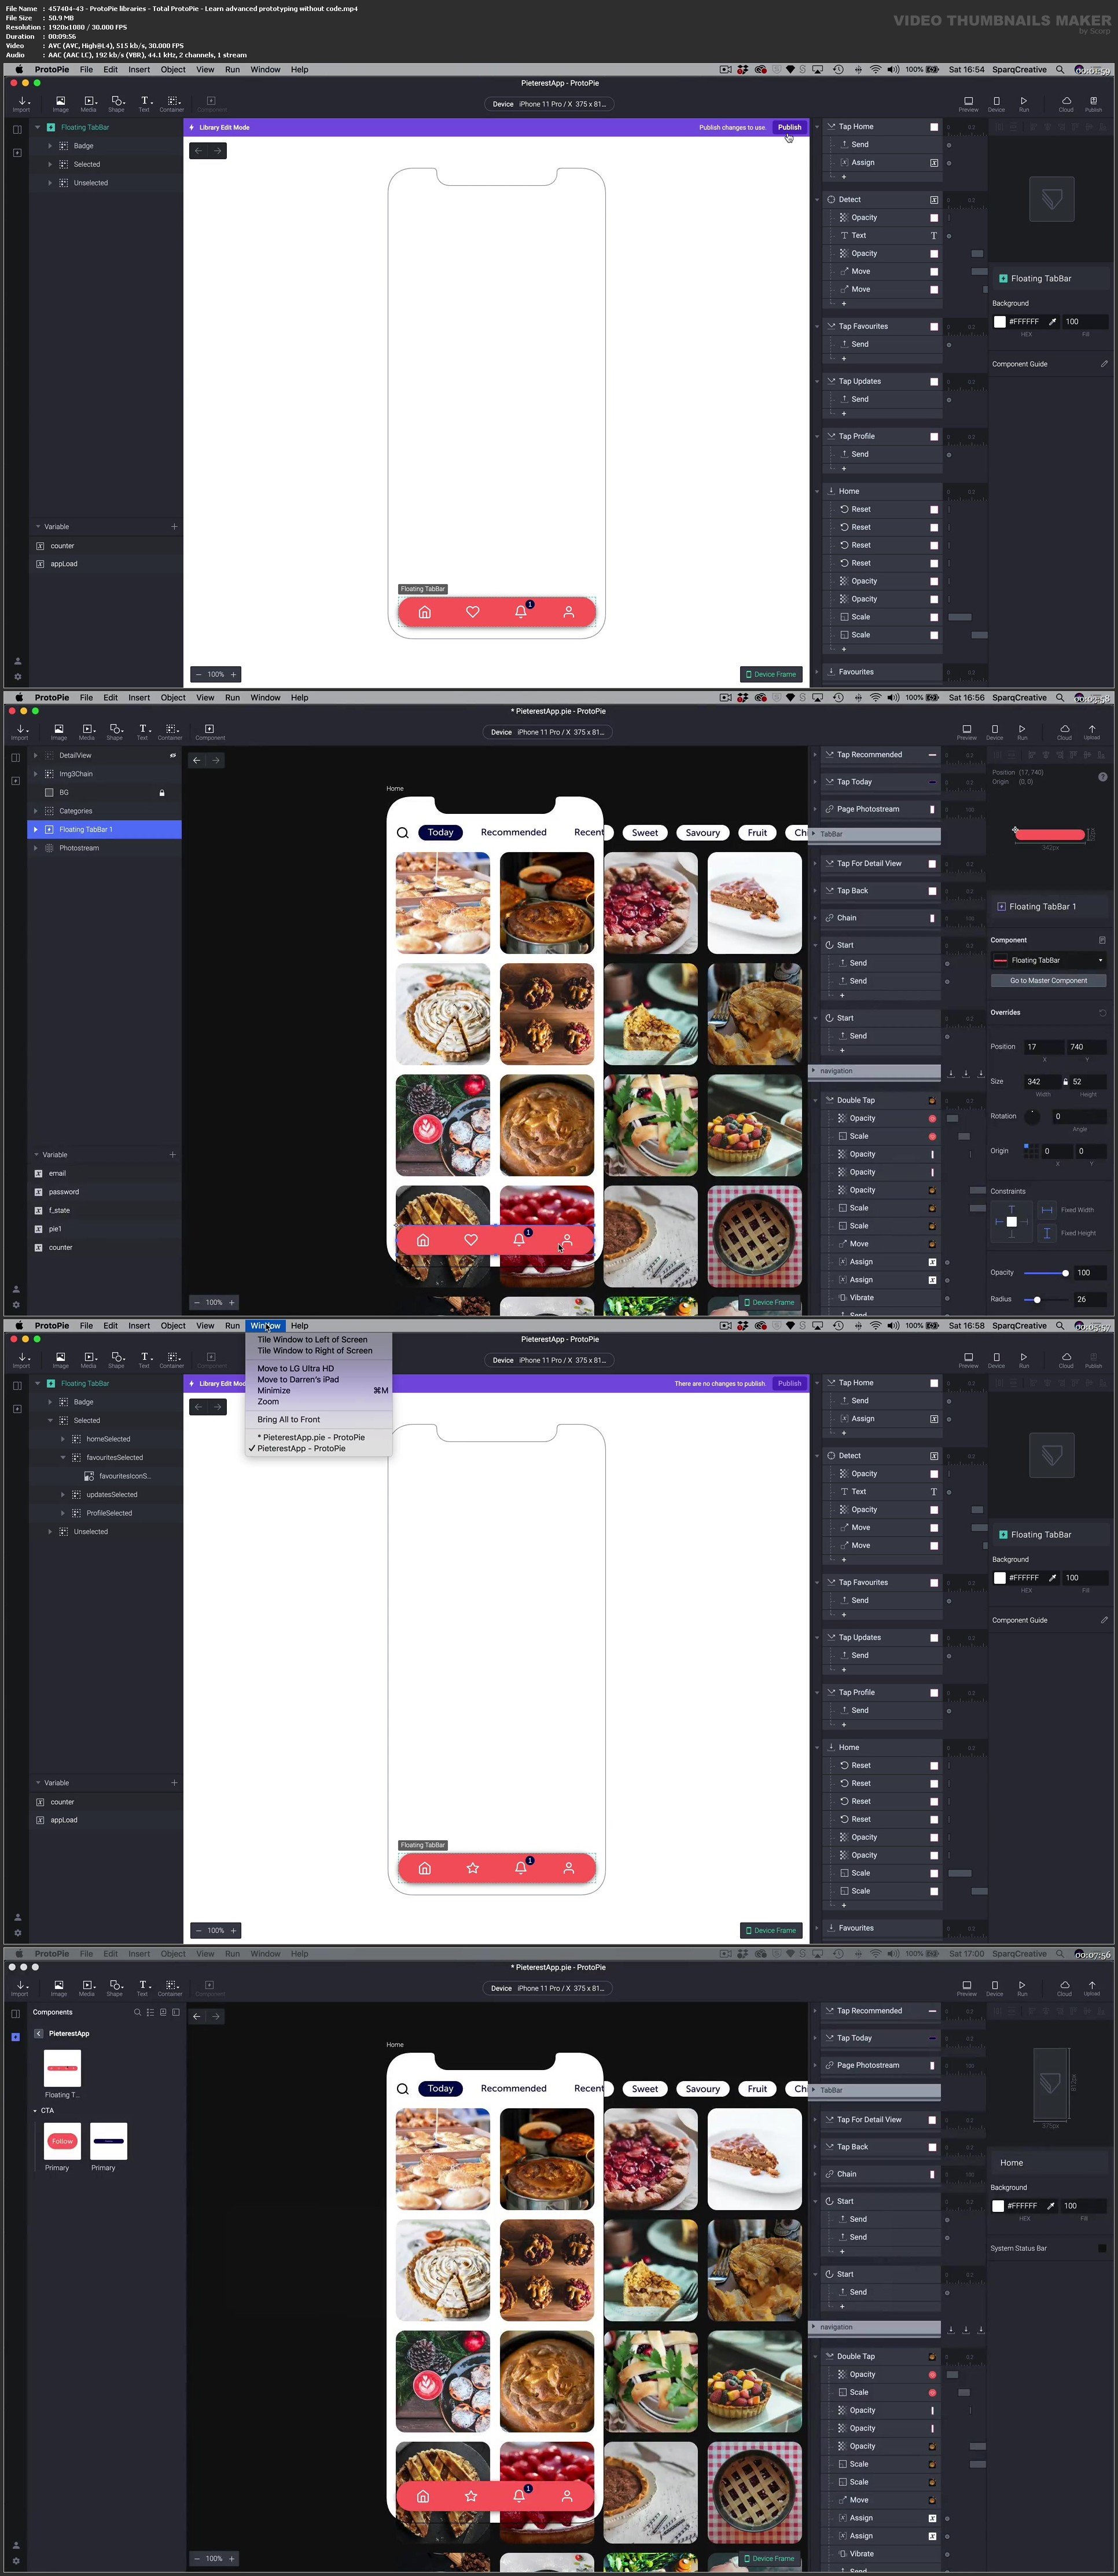1118x2576 pixels.
Task: Open the note icon beside Component heading
Action: 1102,940
